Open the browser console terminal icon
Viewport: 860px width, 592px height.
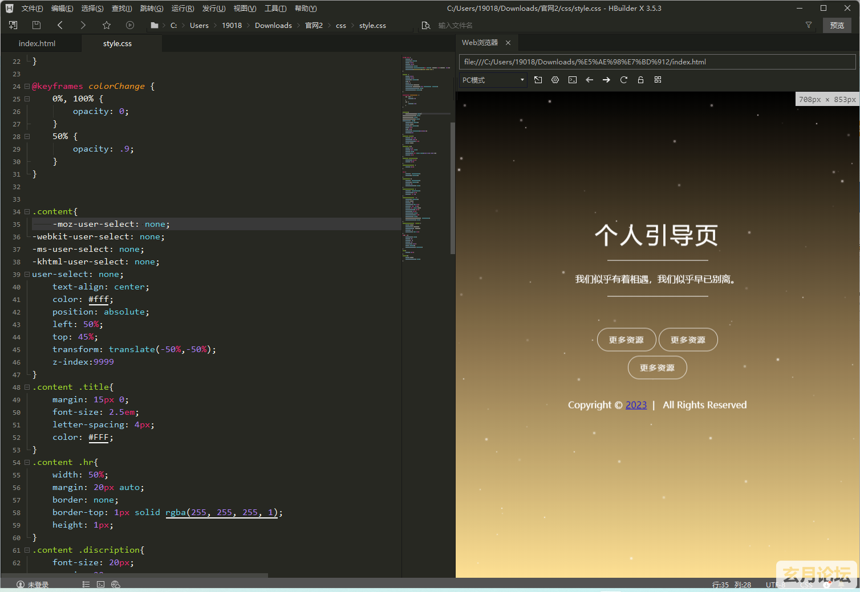tap(573, 80)
